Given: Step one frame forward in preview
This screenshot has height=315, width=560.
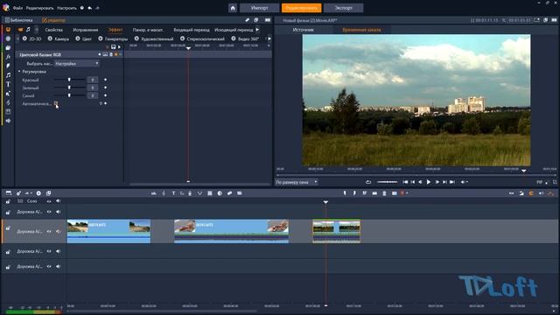Looking at the screenshot, I should tap(437, 182).
